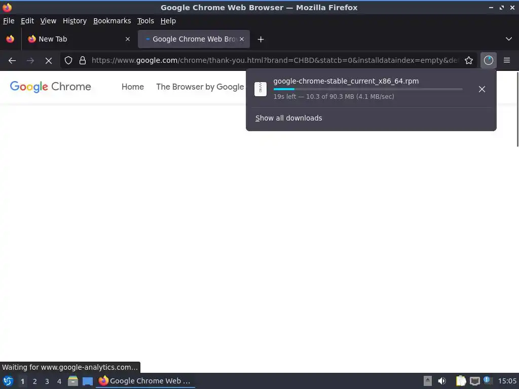Open the Help menu

(x=168, y=21)
